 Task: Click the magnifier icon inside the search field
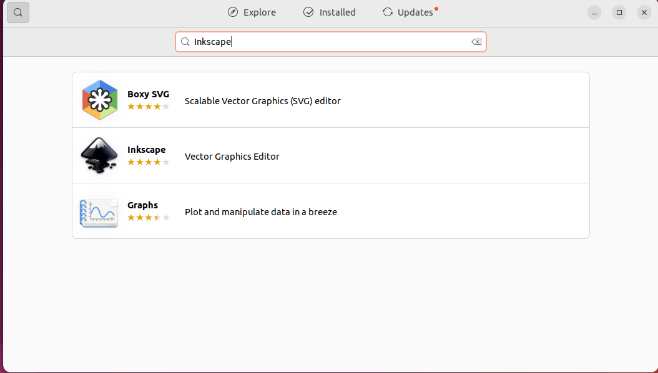coord(185,42)
